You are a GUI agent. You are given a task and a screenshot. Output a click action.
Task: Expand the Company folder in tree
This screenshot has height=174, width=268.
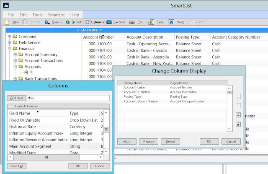click(9, 36)
